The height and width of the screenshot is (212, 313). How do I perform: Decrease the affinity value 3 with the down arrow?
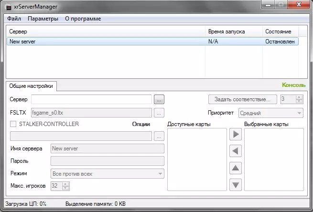(x=299, y=101)
